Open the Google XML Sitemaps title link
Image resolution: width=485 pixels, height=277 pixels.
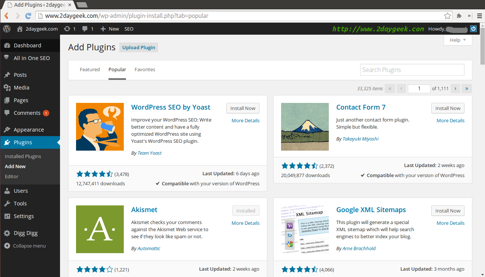[371, 210]
